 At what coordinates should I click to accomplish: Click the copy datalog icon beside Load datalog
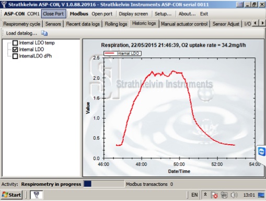(x=44, y=33)
